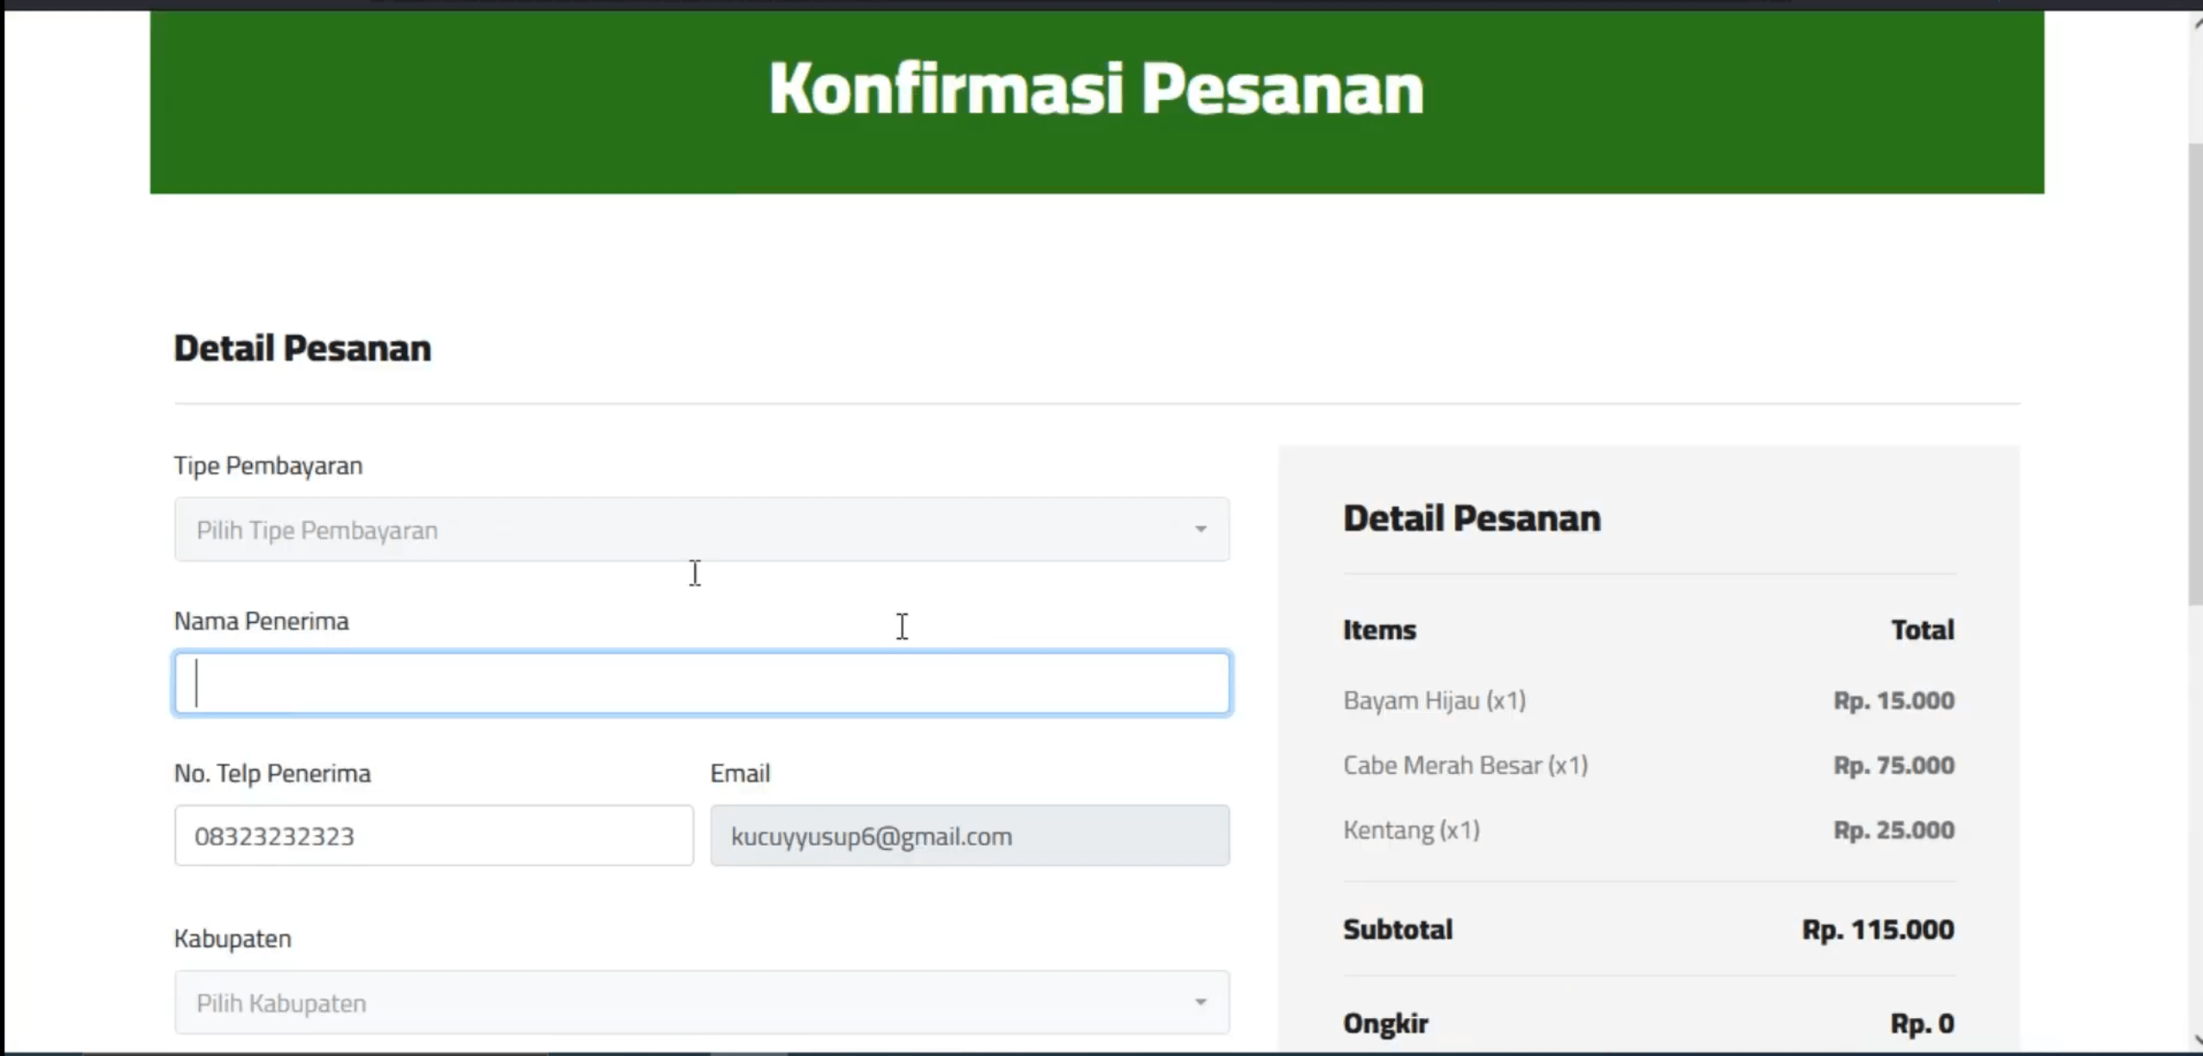Click the Subtotal label
Image resolution: width=2203 pixels, height=1056 pixels.
[1397, 929]
